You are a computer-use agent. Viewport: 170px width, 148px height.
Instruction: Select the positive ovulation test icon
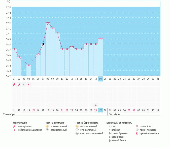(47, 126)
